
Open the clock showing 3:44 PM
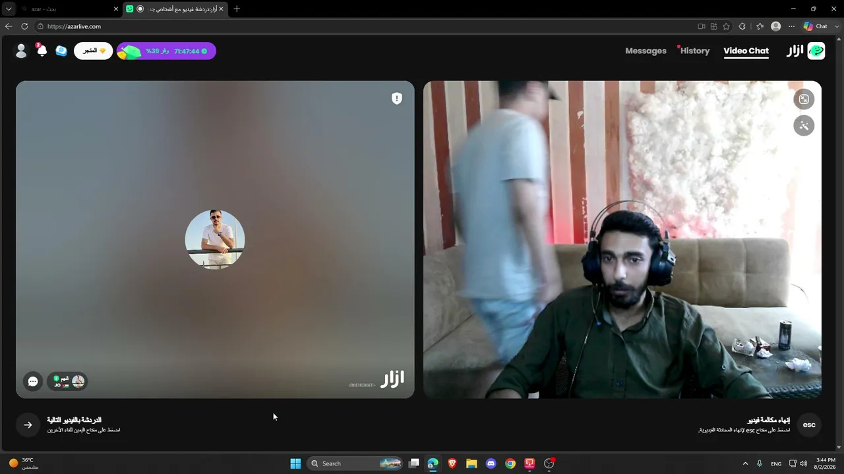(826, 463)
